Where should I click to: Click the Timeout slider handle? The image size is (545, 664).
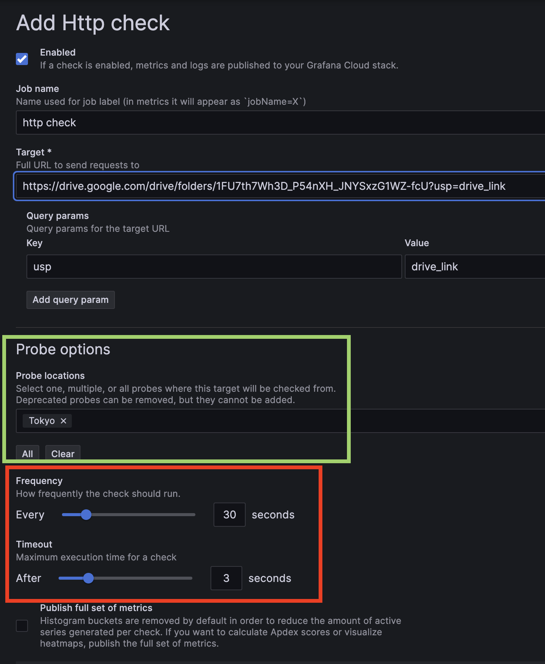[88, 578]
